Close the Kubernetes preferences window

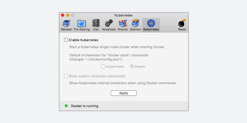(63, 15)
